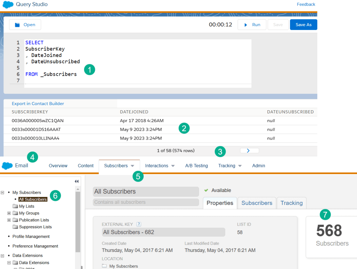The height and width of the screenshot is (269, 357).
Task: Collapse the navigation panel with the double arrows
Action: 77,181
